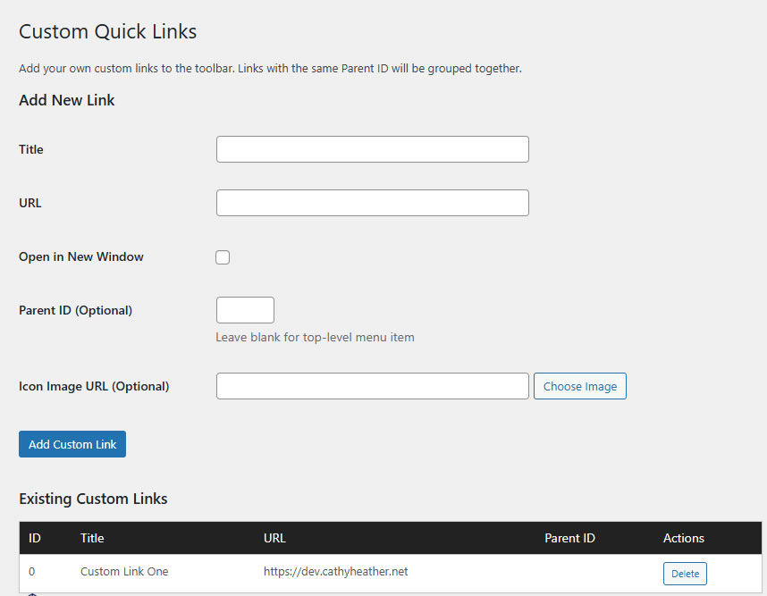Image resolution: width=767 pixels, height=596 pixels.
Task: Click the Choose Image button
Action: tap(579, 386)
